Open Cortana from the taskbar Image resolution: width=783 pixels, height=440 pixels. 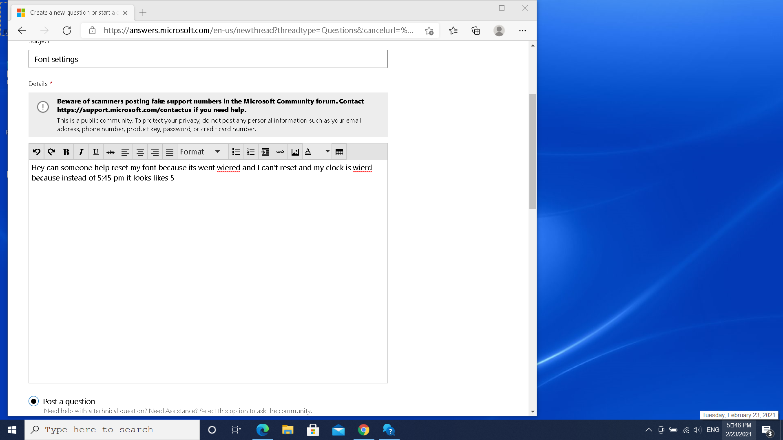point(212,430)
